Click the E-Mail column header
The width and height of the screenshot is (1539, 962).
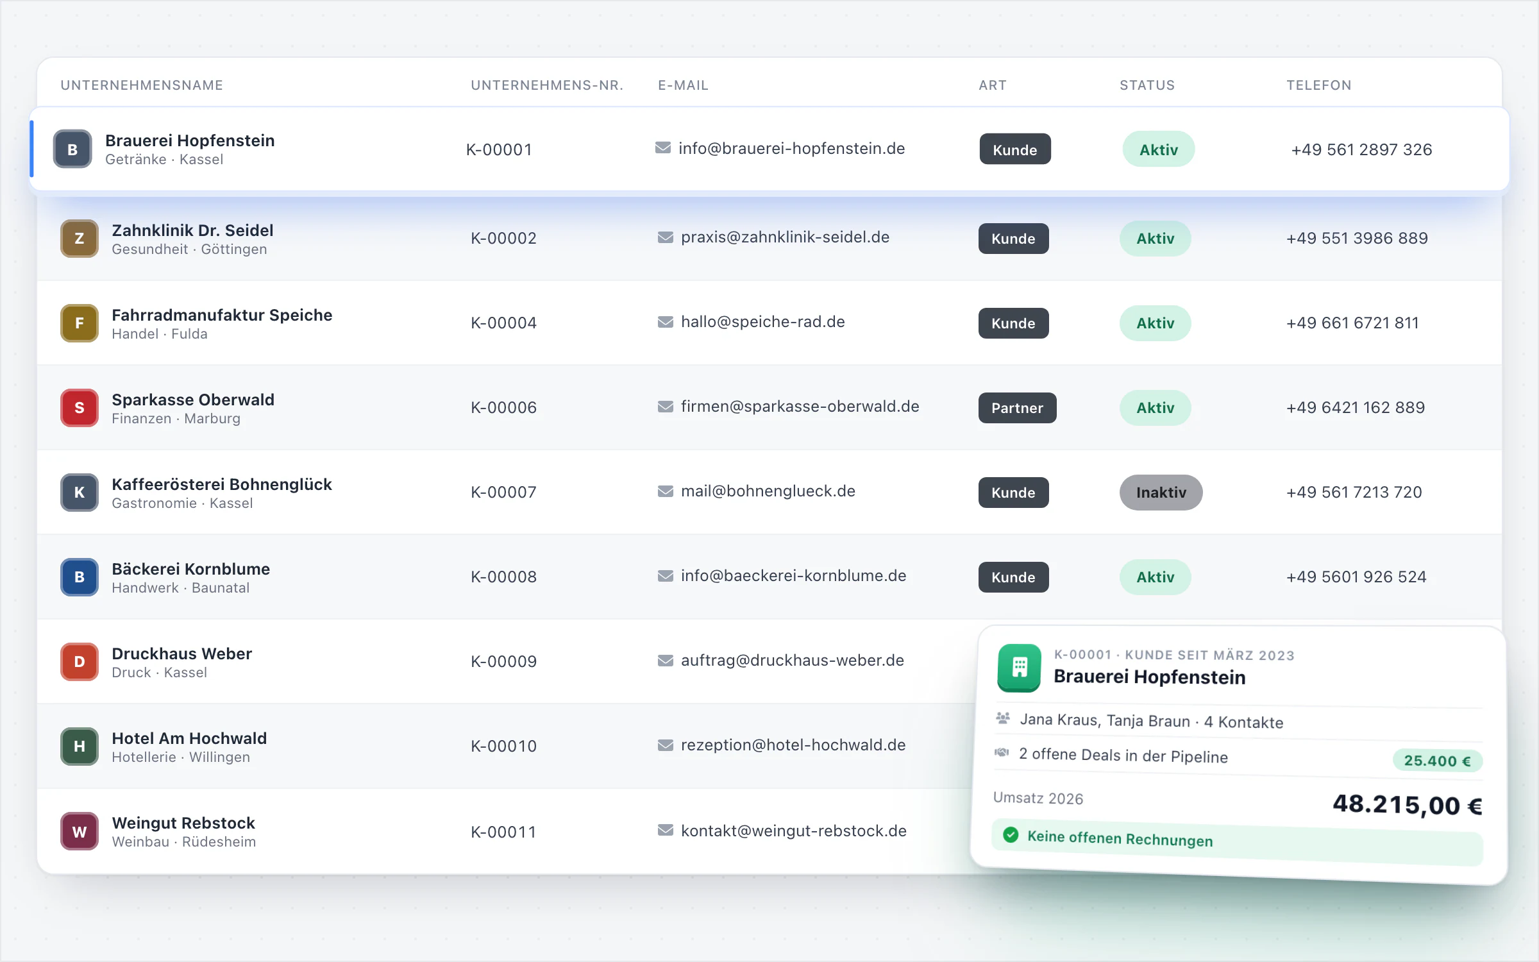point(684,85)
